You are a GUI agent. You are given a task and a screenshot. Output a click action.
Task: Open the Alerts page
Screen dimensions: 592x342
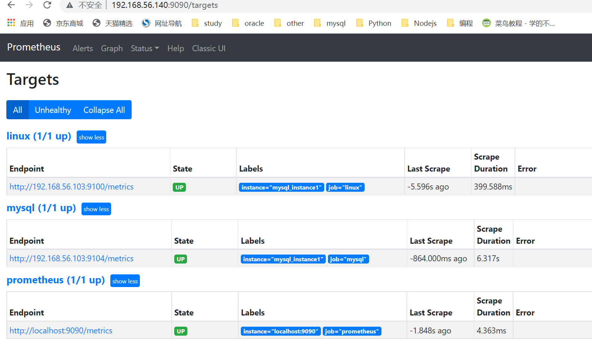[x=83, y=48]
